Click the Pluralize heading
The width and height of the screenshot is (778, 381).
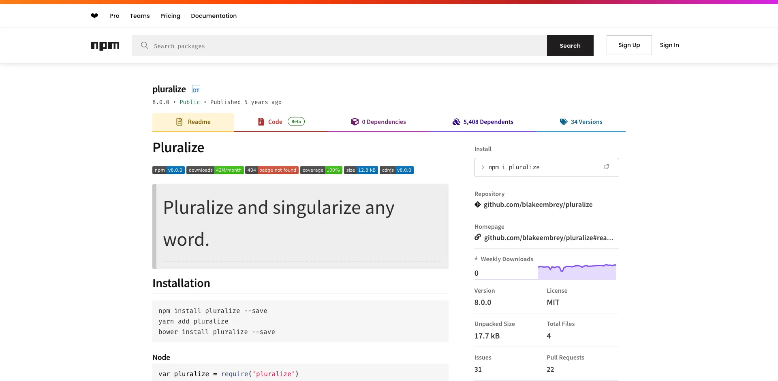coord(178,147)
